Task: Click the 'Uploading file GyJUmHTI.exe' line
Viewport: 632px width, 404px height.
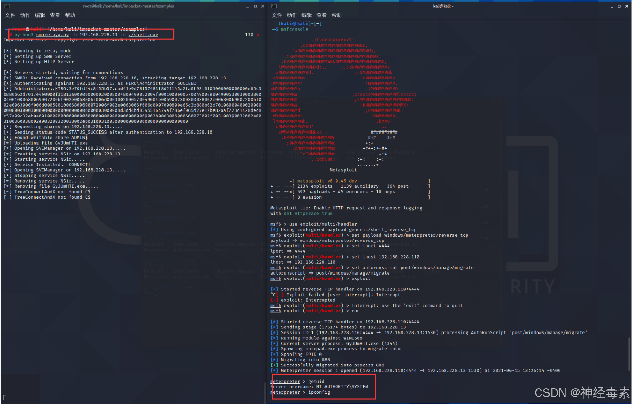Action: tap(46, 143)
